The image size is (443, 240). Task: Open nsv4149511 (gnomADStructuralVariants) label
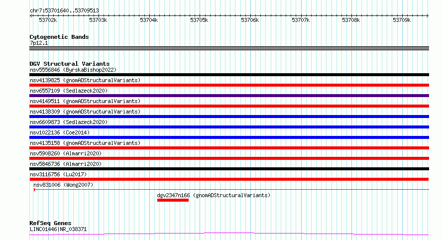85,101
